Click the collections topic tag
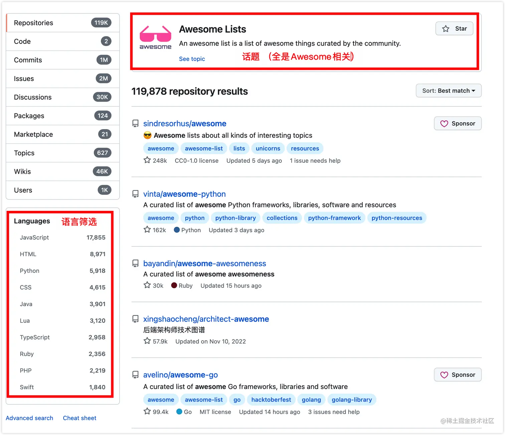 tap(282, 218)
